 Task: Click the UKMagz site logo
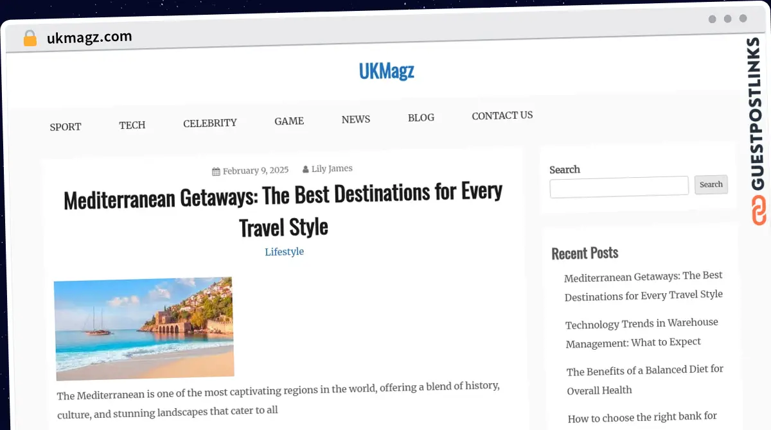coord(386,71)
